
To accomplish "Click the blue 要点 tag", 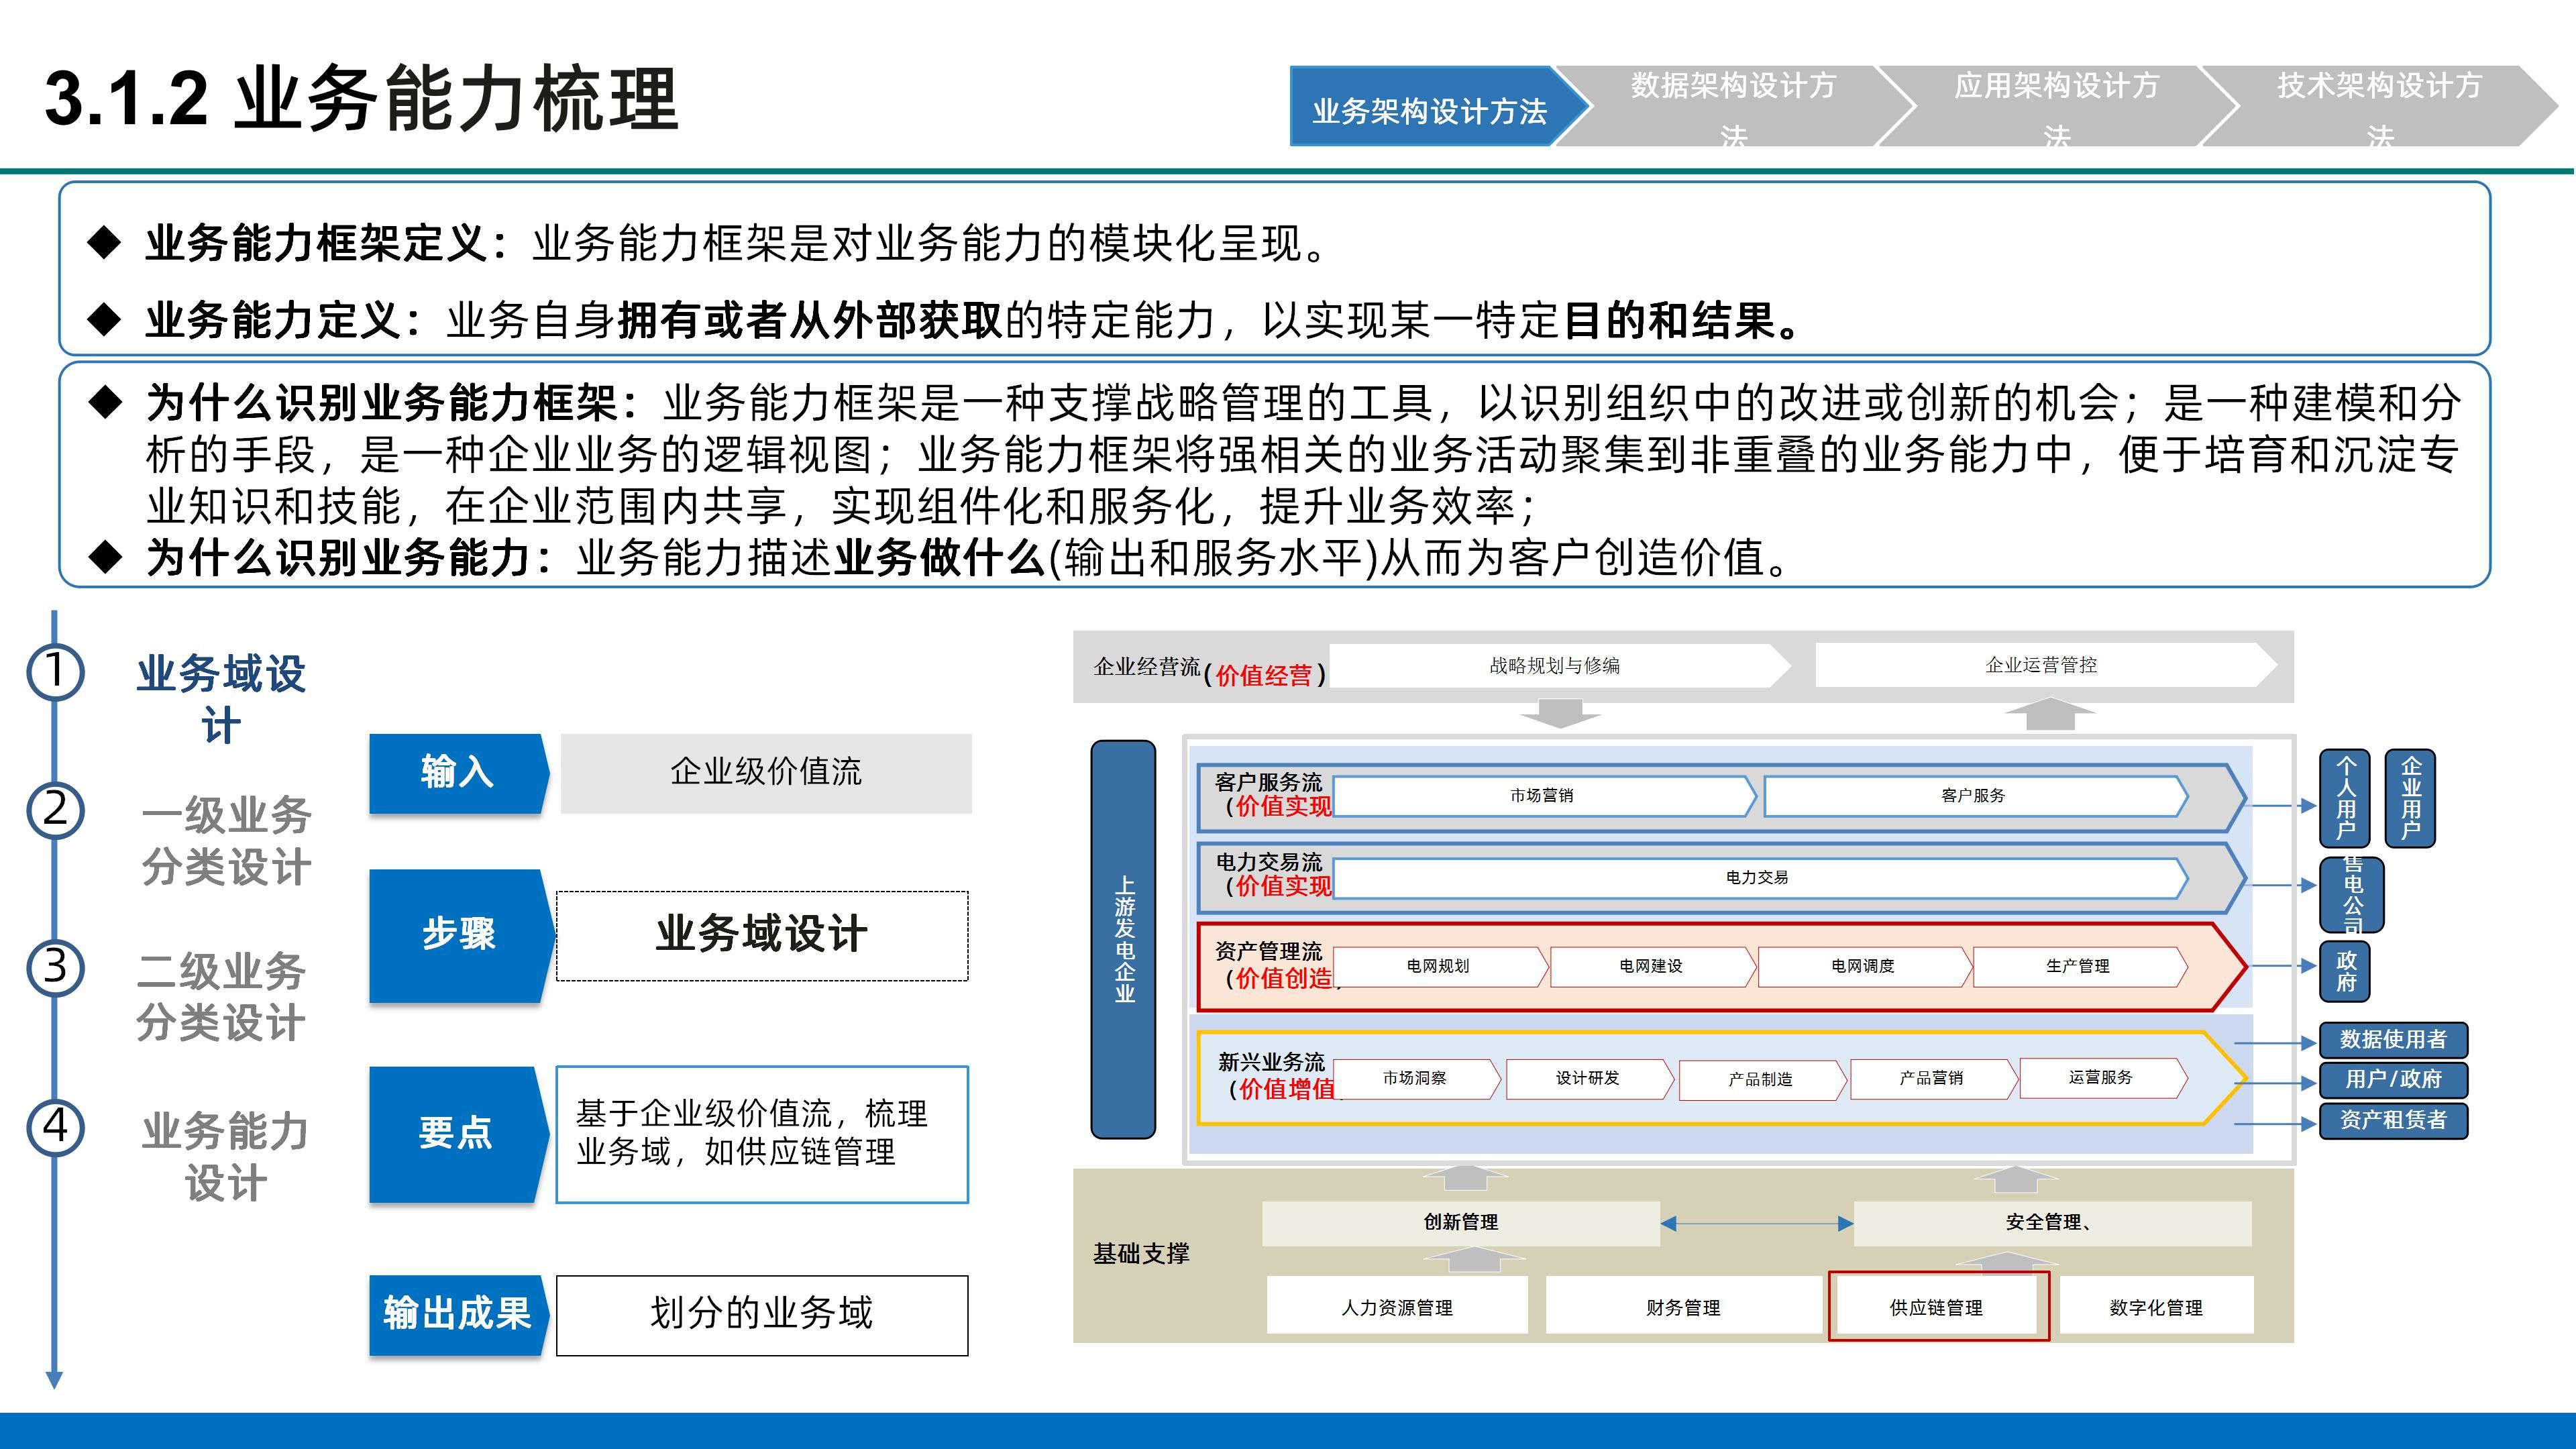I will coord(459,1134).
